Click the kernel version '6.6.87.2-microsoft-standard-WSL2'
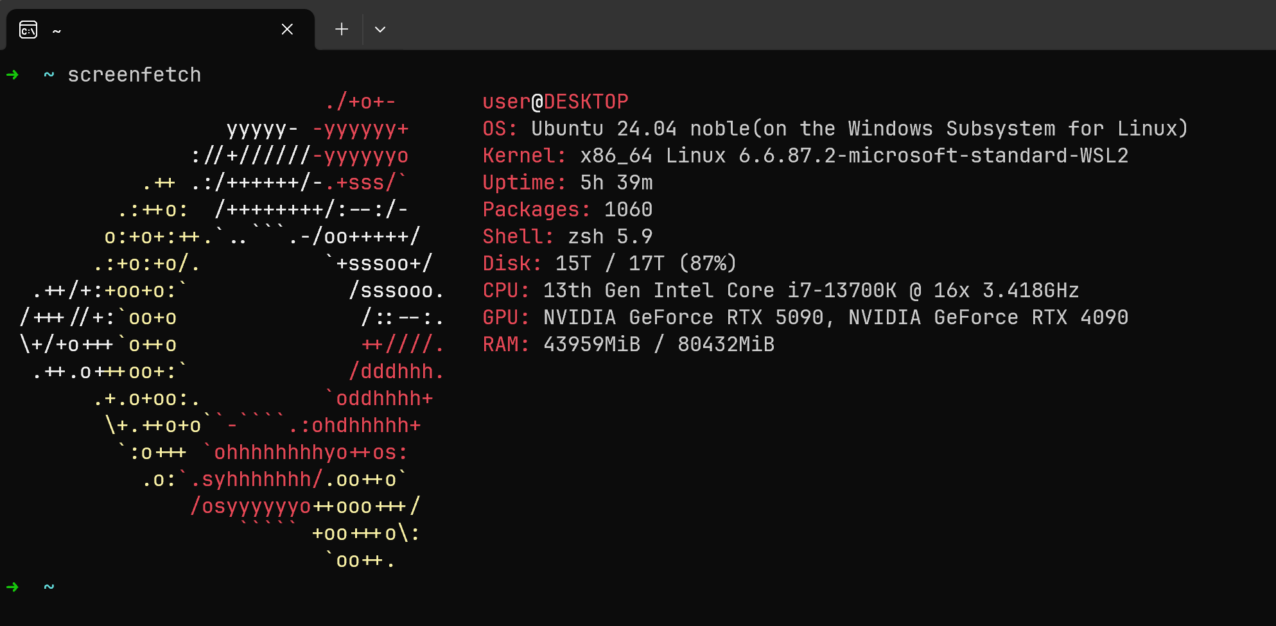Screen dimensions: 1276x626 [x=933, y=156]
